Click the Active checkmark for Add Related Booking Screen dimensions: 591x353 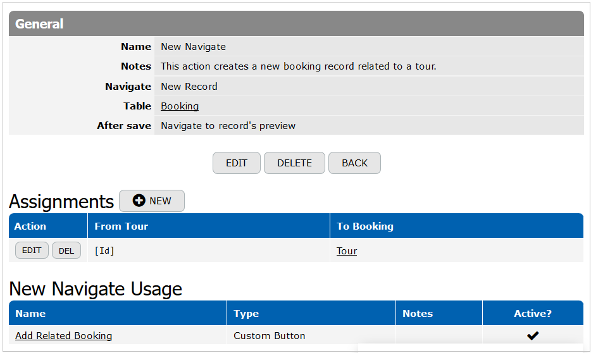point(533,335)
